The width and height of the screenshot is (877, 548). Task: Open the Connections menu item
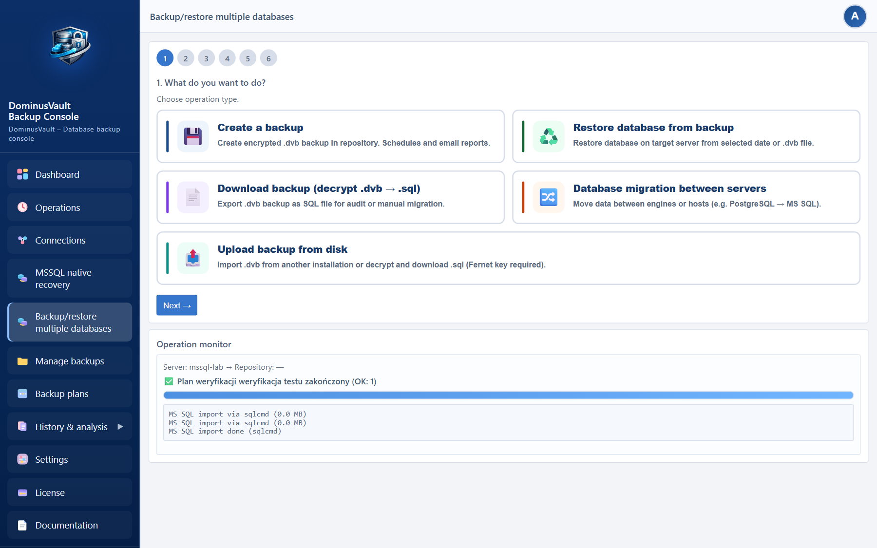(70, 240)
